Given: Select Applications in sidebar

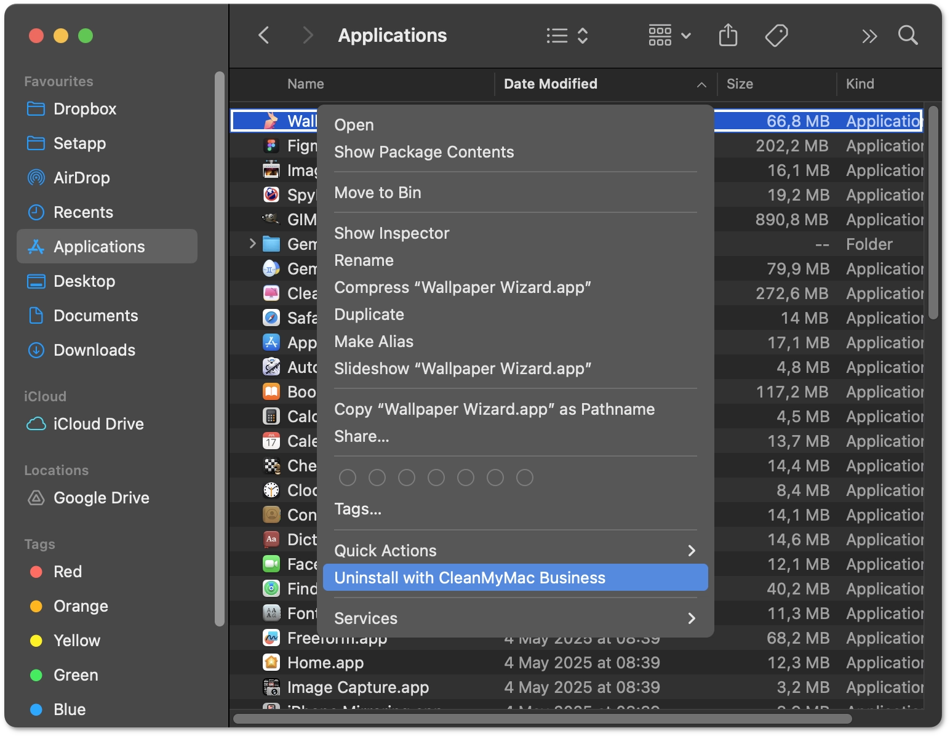Looking at the screenshot, I should coord(107,246).
